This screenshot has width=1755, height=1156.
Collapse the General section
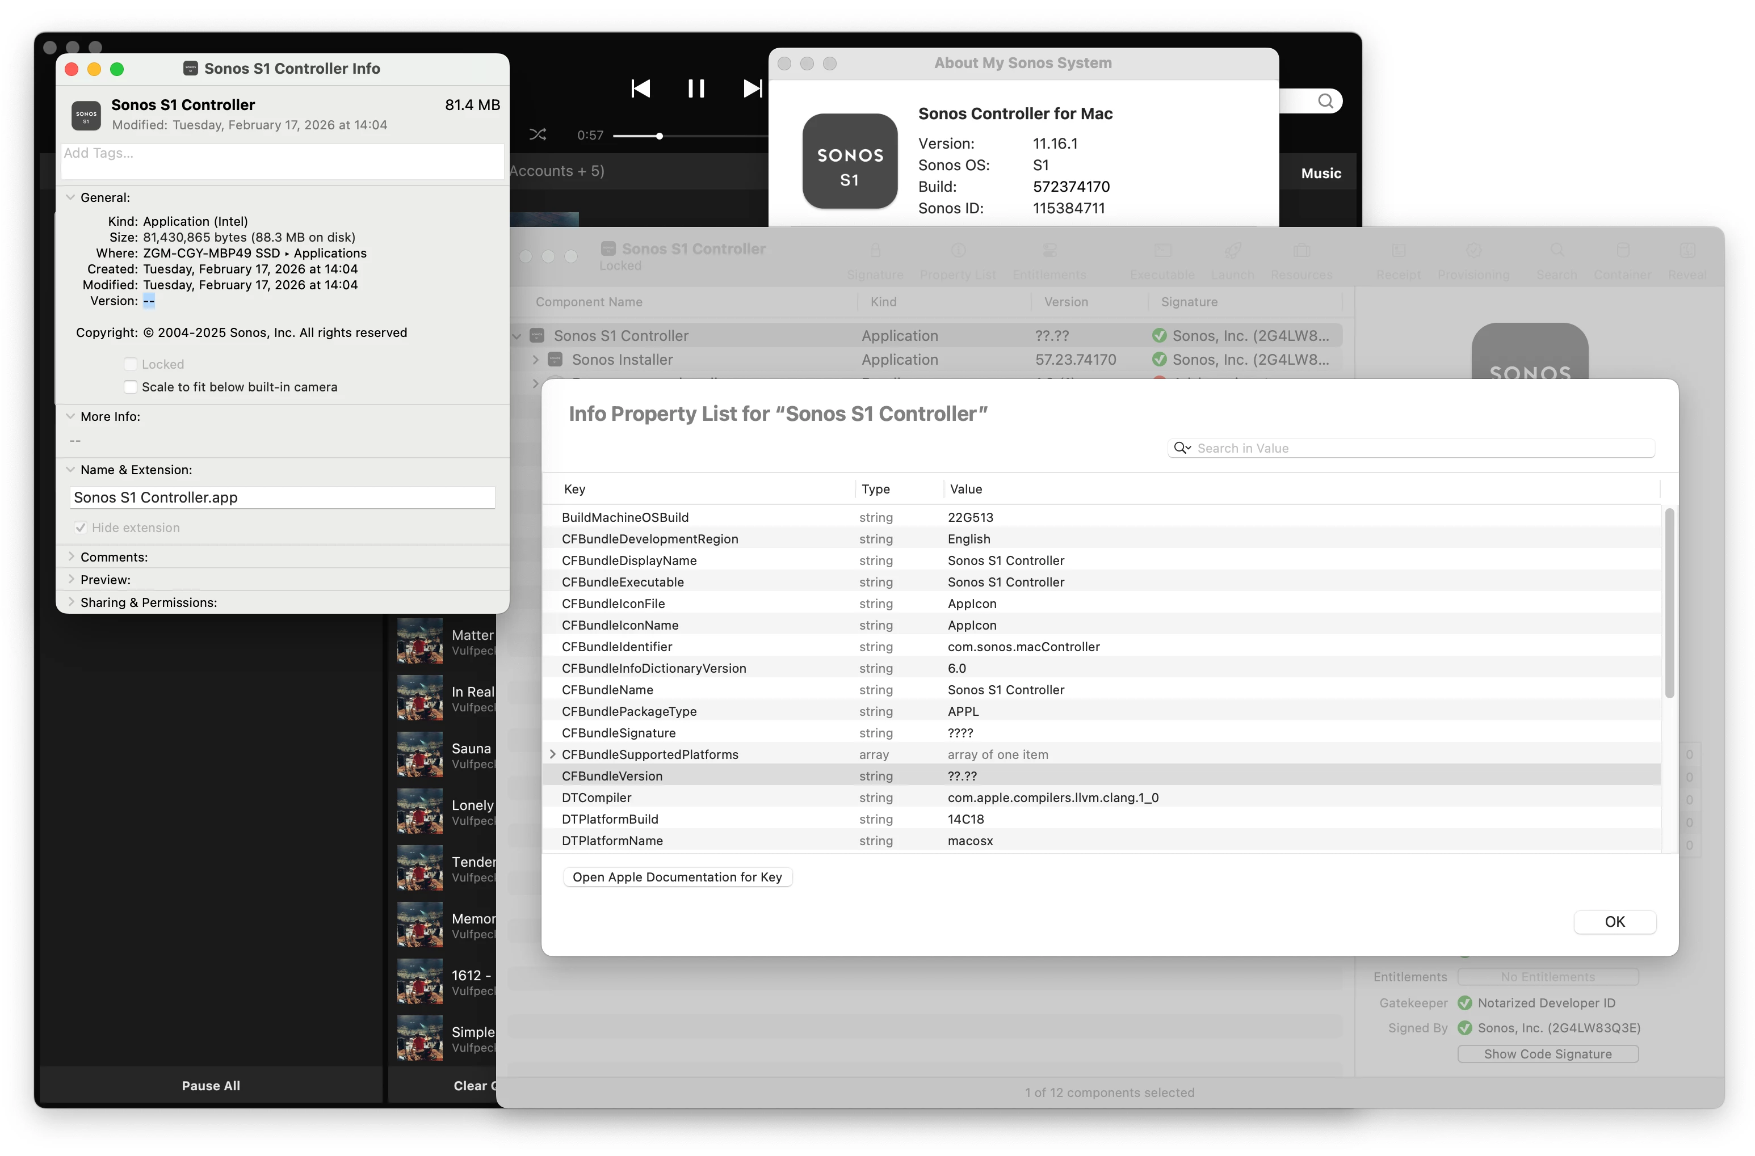tap(71, 197)
